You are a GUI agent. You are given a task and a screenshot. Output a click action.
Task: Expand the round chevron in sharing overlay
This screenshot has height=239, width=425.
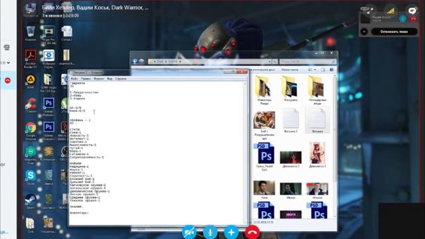[x=365, y=32]
